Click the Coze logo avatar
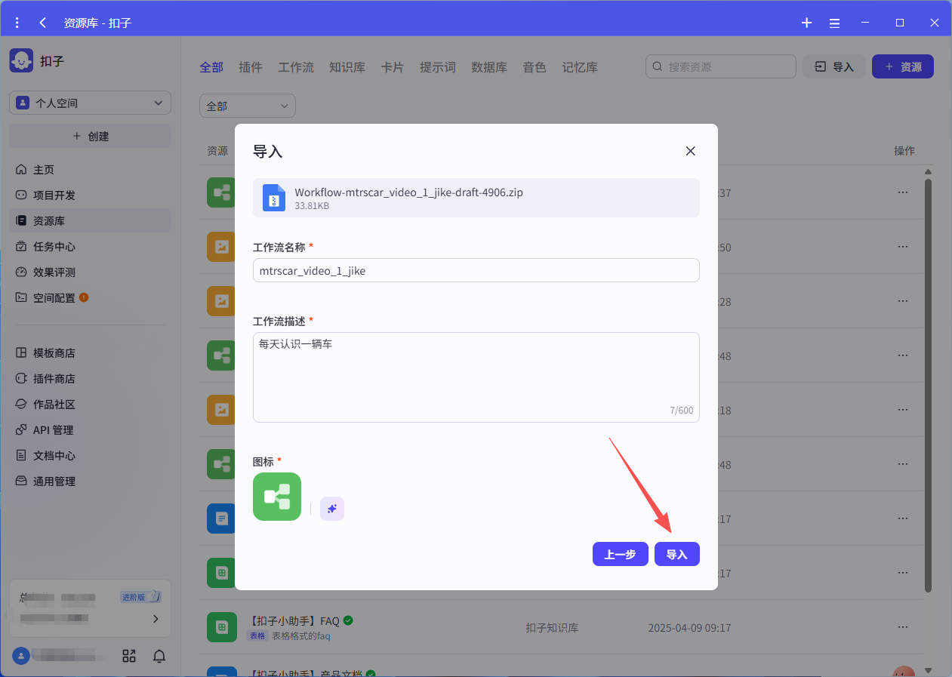 (21, 60)
